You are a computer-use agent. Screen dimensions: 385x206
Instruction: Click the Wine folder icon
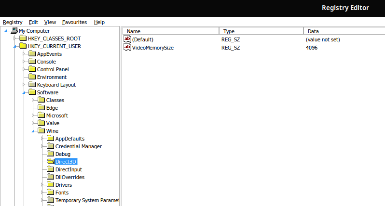tap(41, 130)
